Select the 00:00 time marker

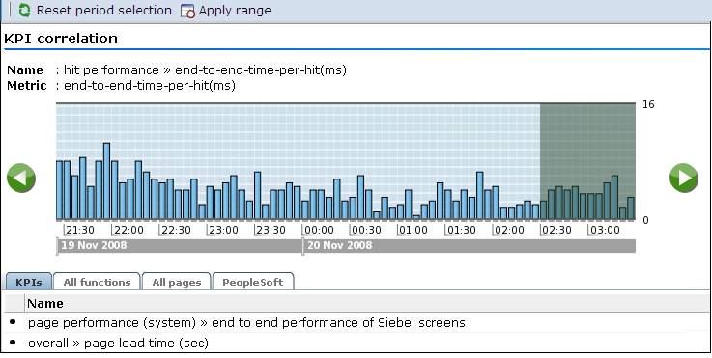(x=319, y=230)
